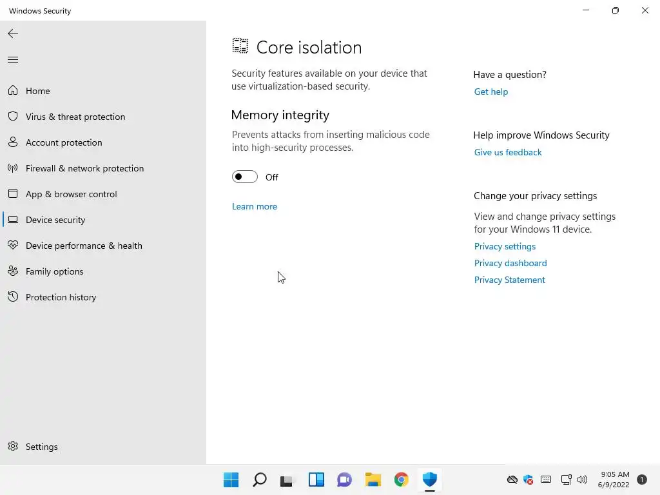Click the Windows Security shield taskbar icon

pos(430,480)
